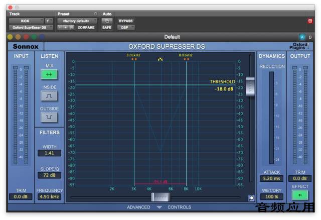The image size is (321, 220).
Task: Click the orange 8.01kHz upper band handle
Action: (186, 59)
